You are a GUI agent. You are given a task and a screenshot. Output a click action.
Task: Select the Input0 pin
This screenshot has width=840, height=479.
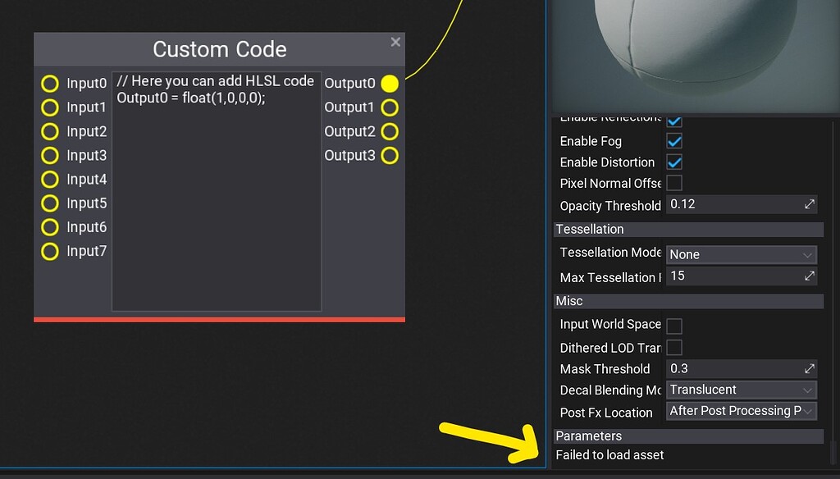49,83
